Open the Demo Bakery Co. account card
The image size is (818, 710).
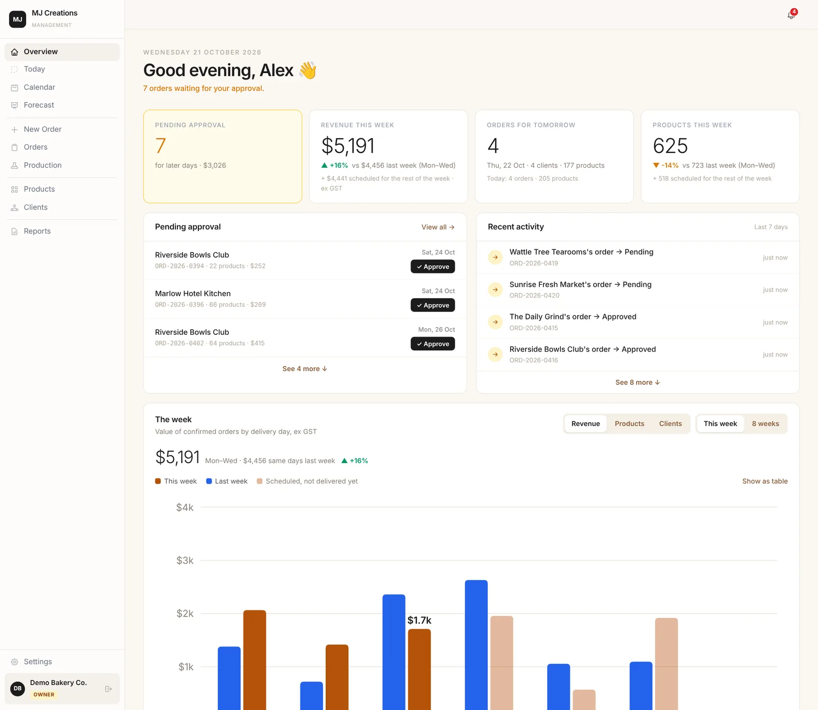(x=62, y=689)
